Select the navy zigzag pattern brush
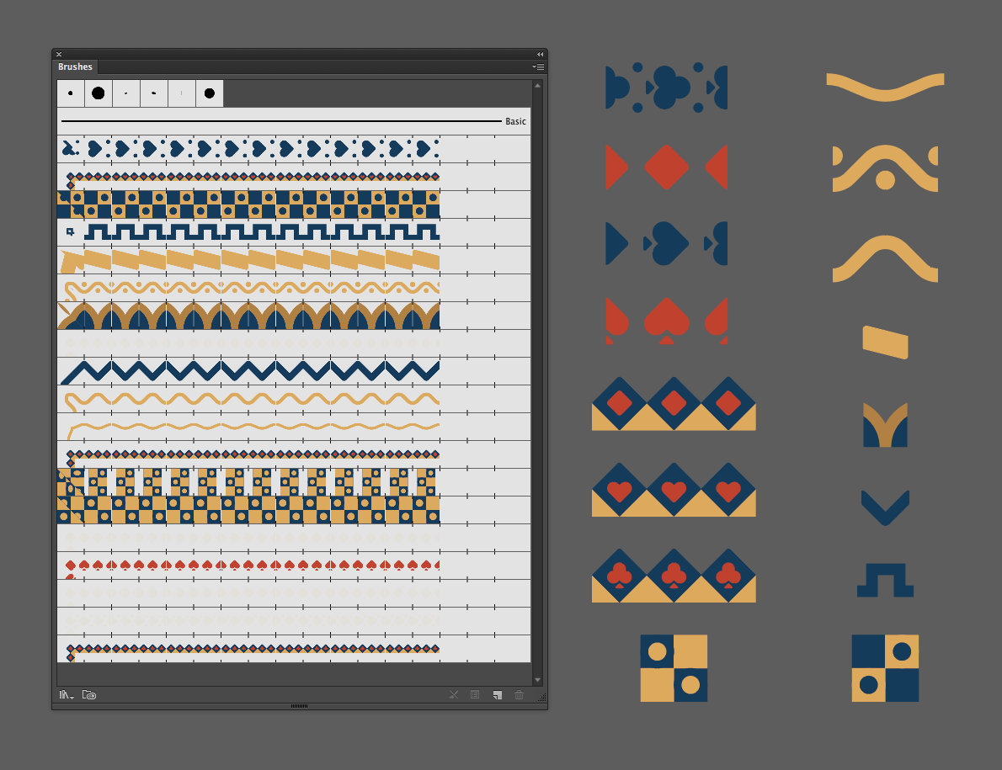 (x=294, y=371)
